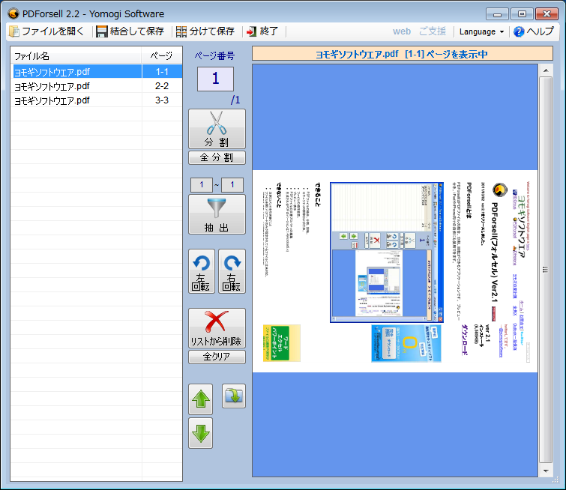Minimize the PDForsell window
This screenshot has width=566, height=490.
[x=497, y=14]
